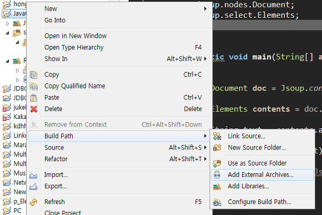This screenshot has width=322, height=215.
Task: Click the Configure Build Path gear icon
Action: [x=217, y=202]
